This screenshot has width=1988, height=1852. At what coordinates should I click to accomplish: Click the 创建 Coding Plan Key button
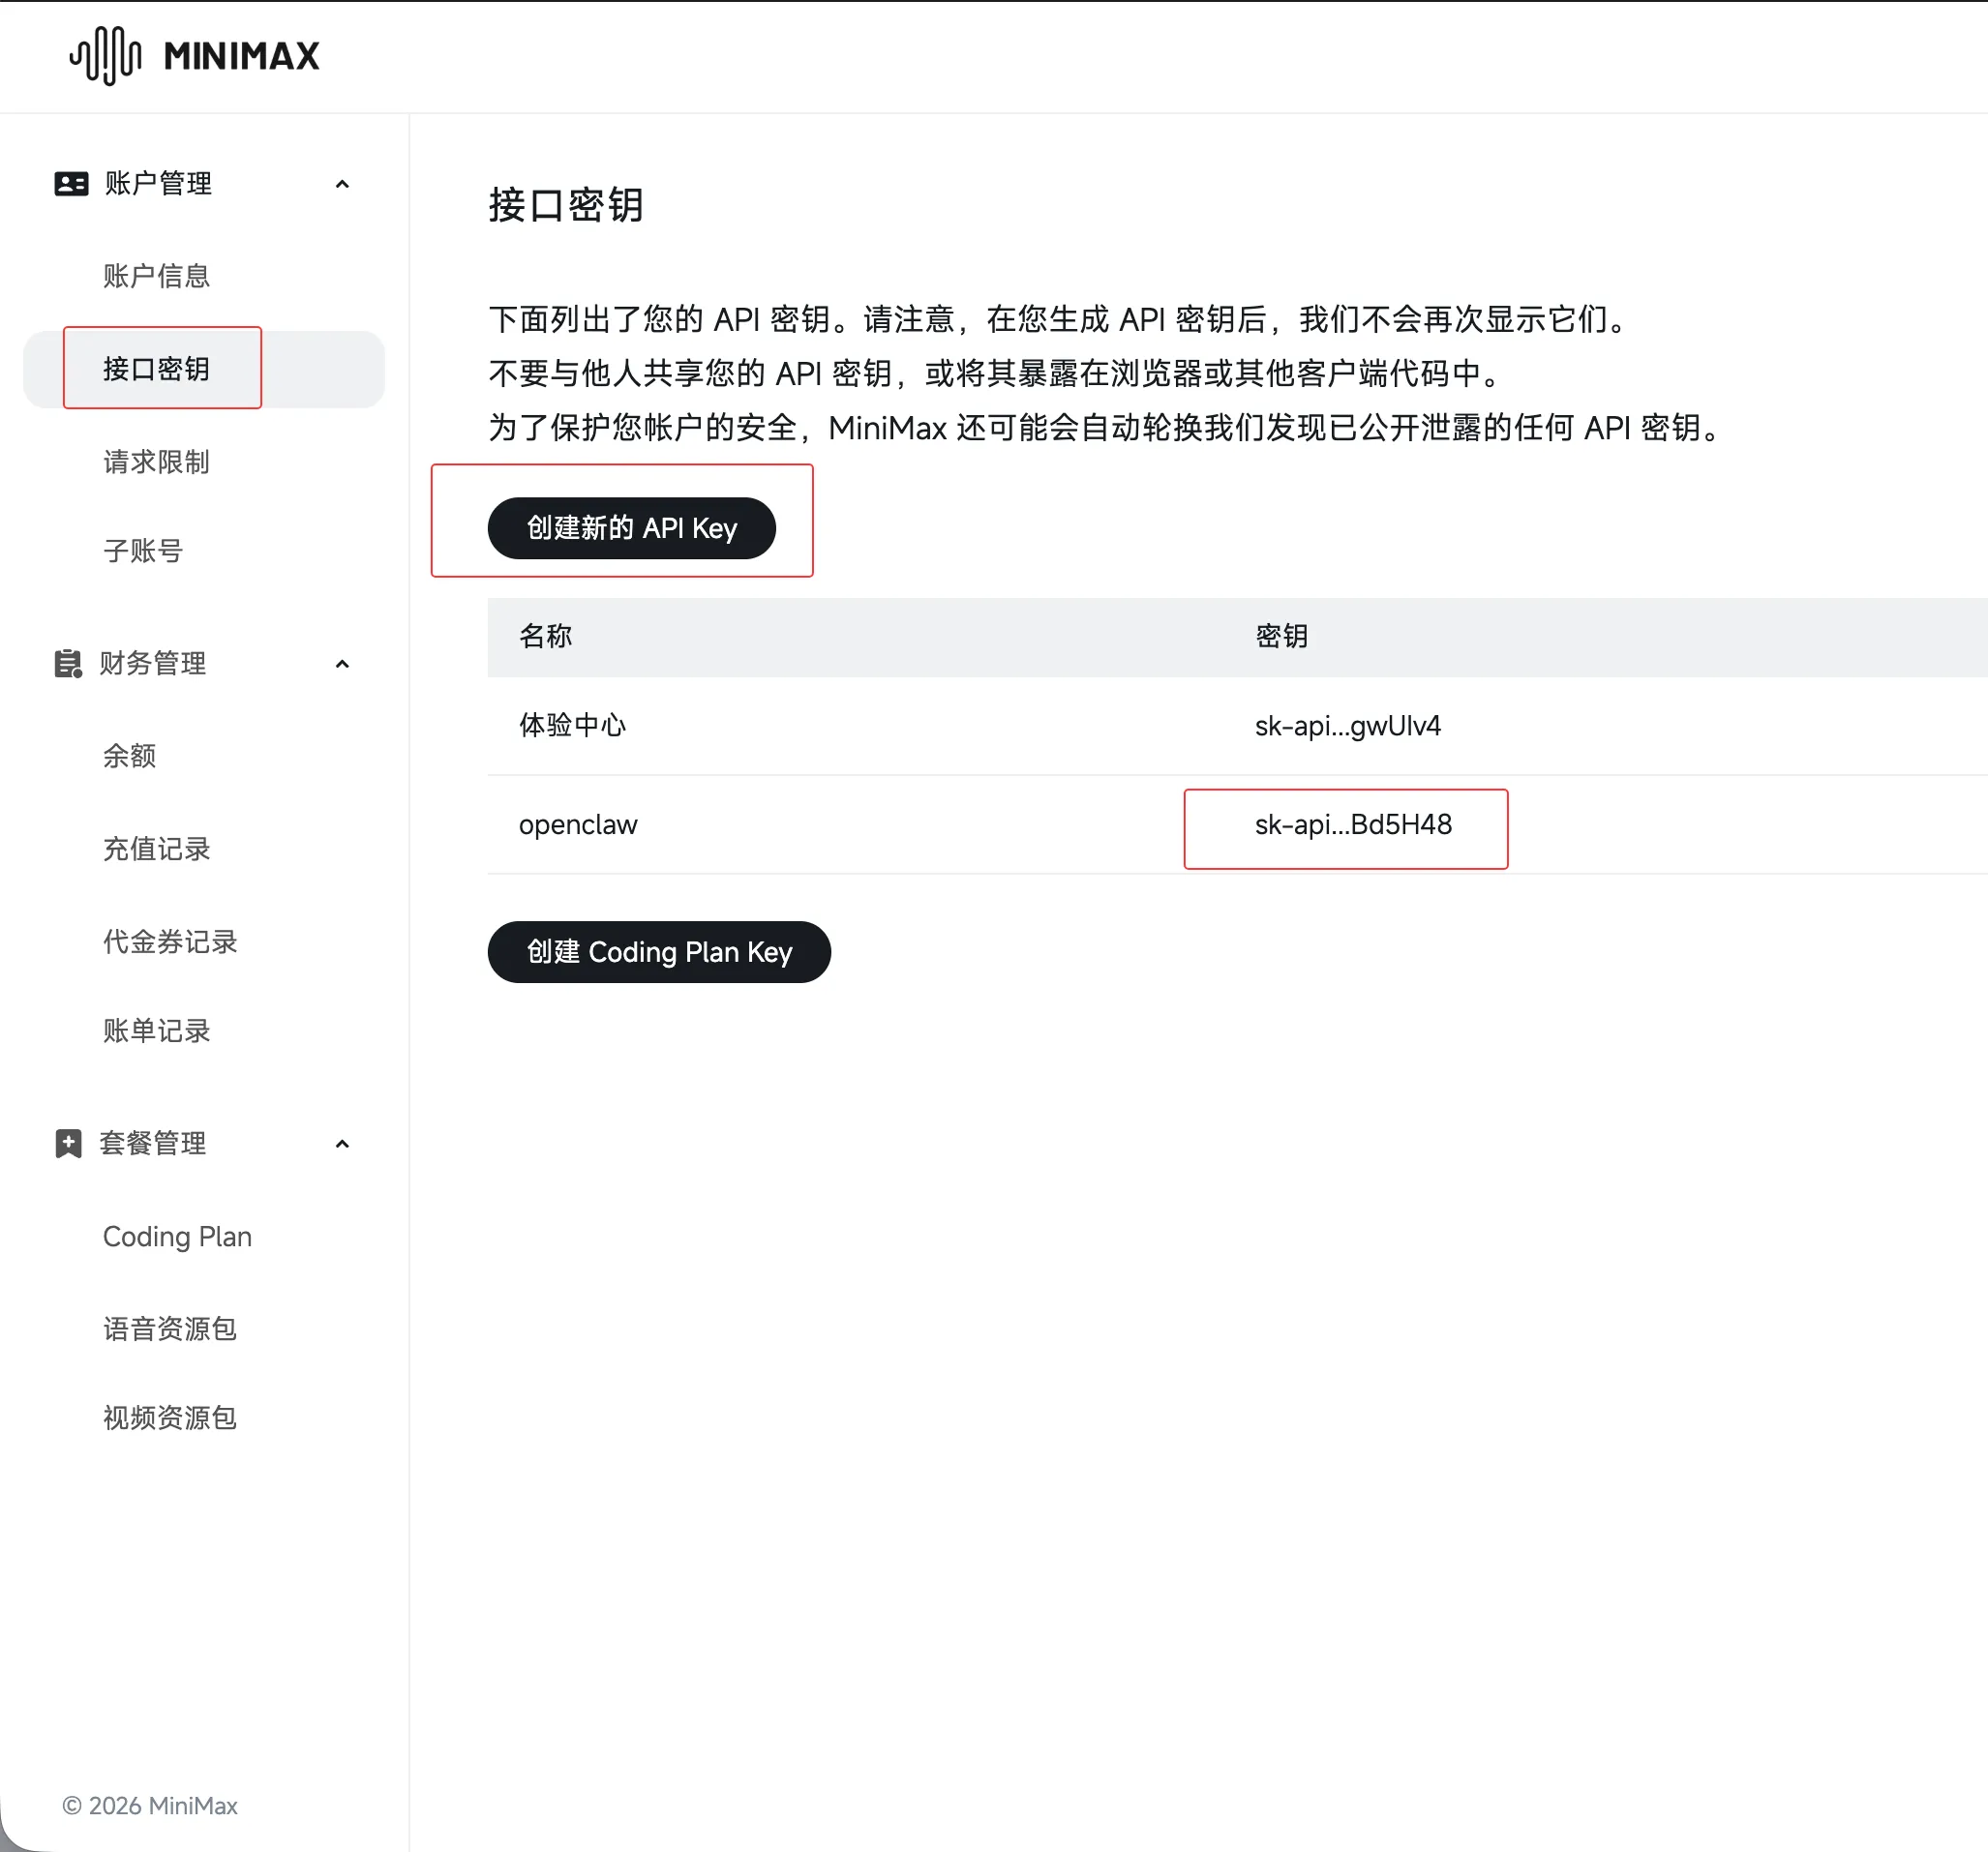(x=658, y=951)
